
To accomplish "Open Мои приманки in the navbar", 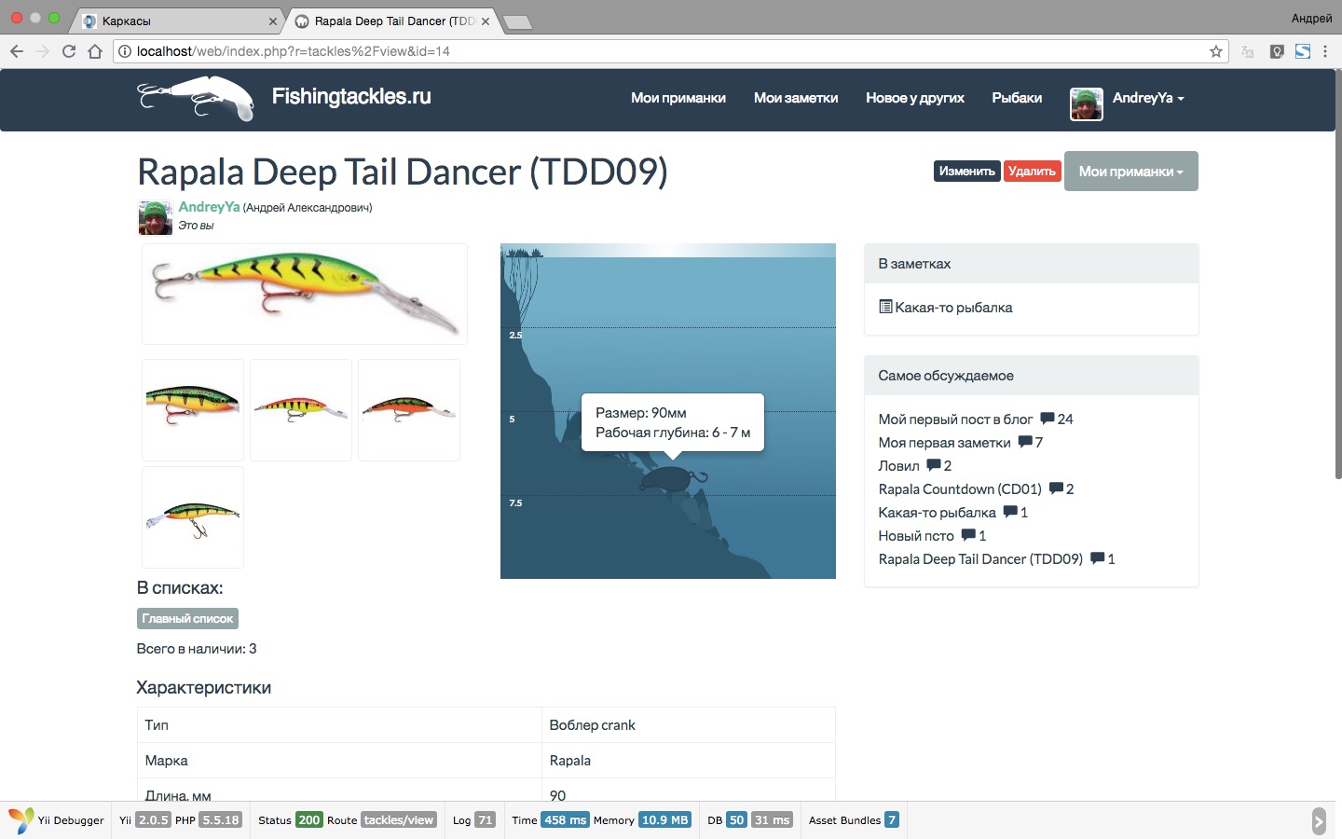I will tap(678, 98).
